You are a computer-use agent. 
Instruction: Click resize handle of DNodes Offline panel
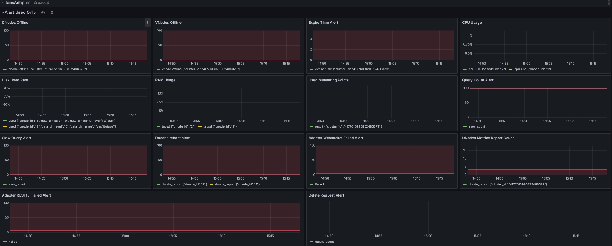pos(149,72)
